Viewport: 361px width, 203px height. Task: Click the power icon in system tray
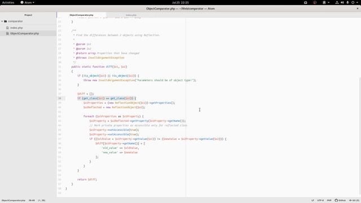pyautogui.click(x=353, y=2)
